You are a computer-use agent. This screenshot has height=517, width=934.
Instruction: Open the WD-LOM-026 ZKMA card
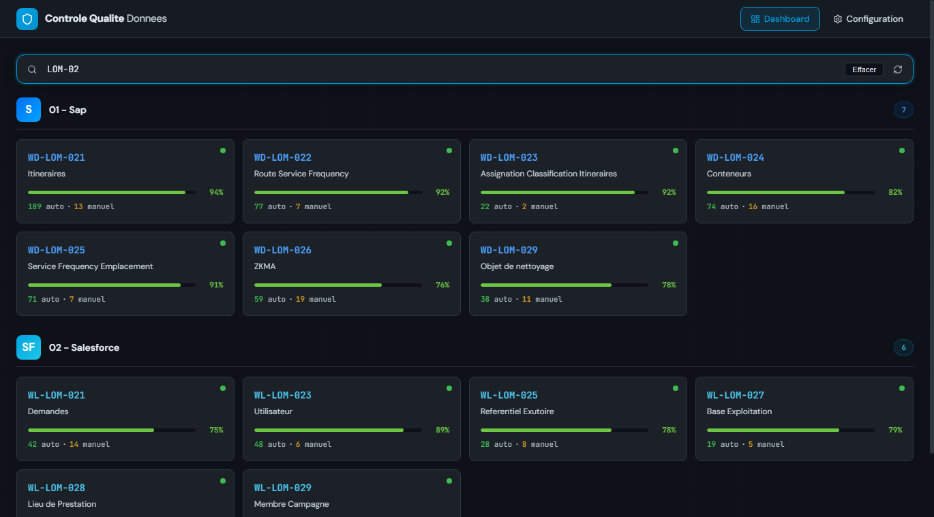352,274
